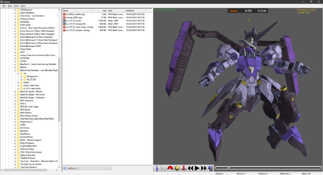Click the blue globe tool icon

[x=211, y=168]
